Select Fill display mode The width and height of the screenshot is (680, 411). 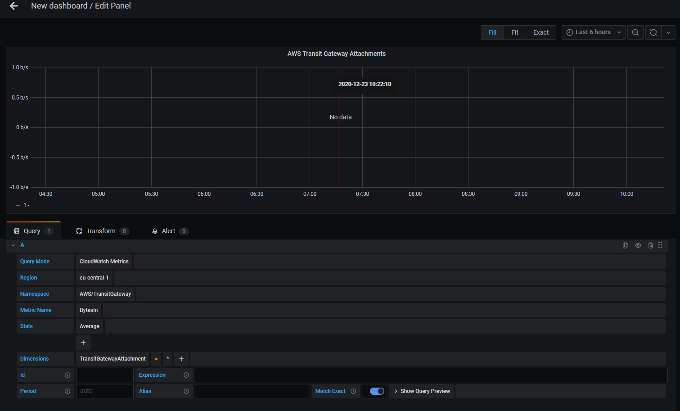[492, 32]
